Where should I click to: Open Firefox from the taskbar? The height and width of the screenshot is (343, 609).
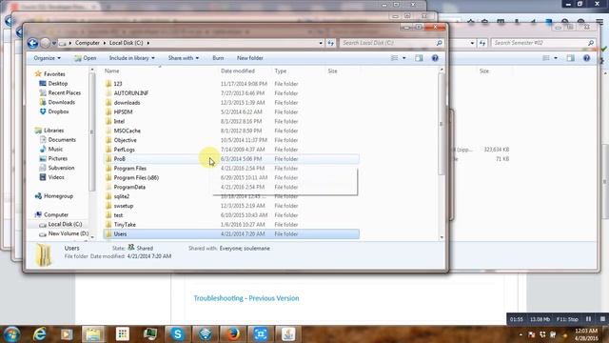(232, 334)
